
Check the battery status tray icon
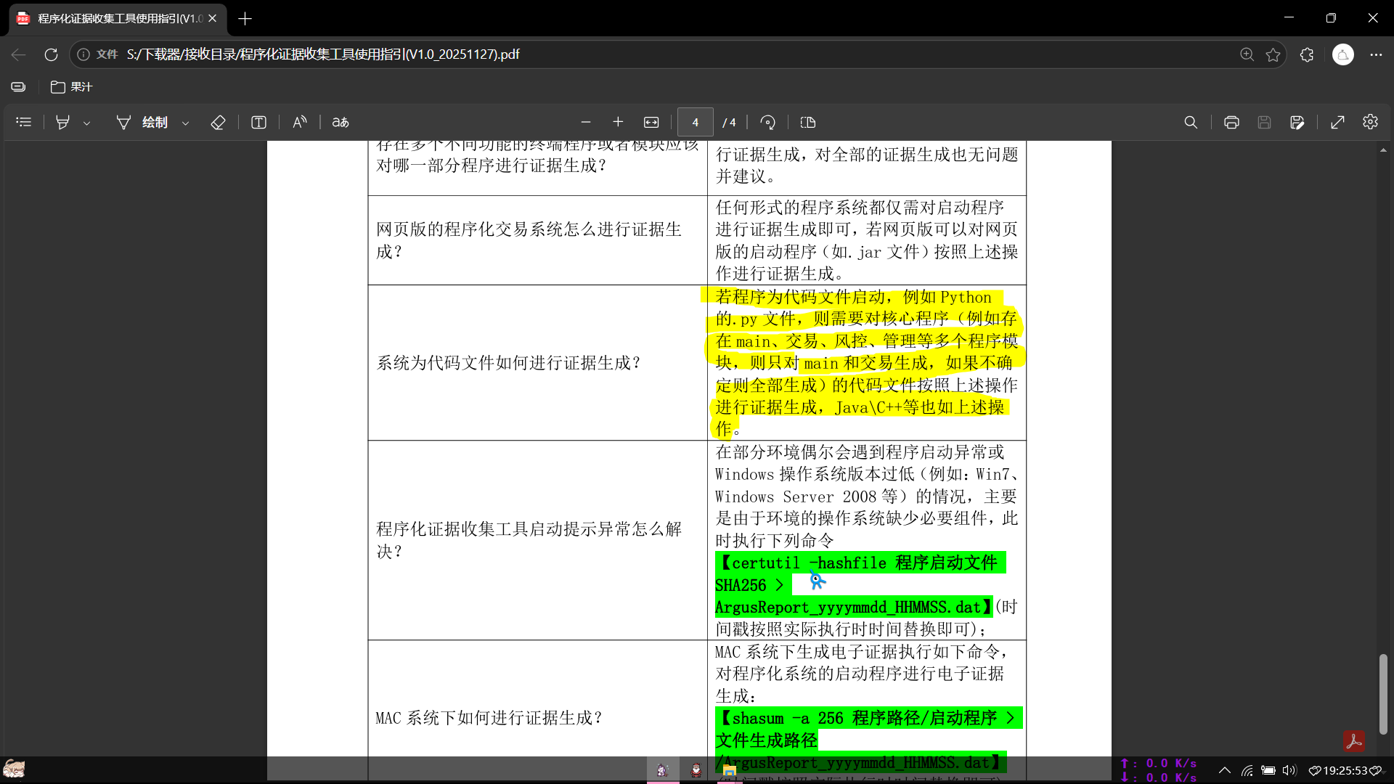click(1268, 770)
